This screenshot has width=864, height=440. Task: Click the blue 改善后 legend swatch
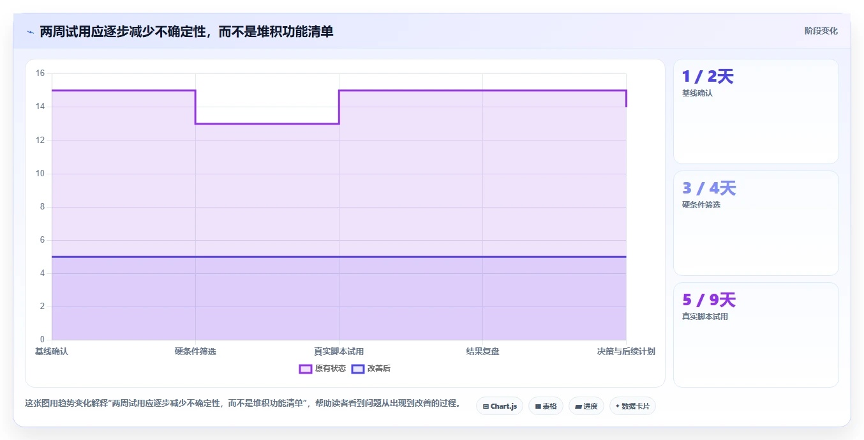click(x=358, y=368)
